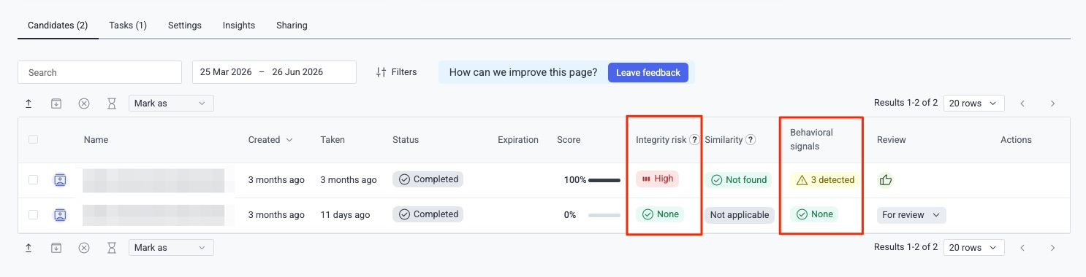The width and height of the screenshot is (1086, 277).
Task: Click the Leave feedback button
Action: (x=648, y=72)
